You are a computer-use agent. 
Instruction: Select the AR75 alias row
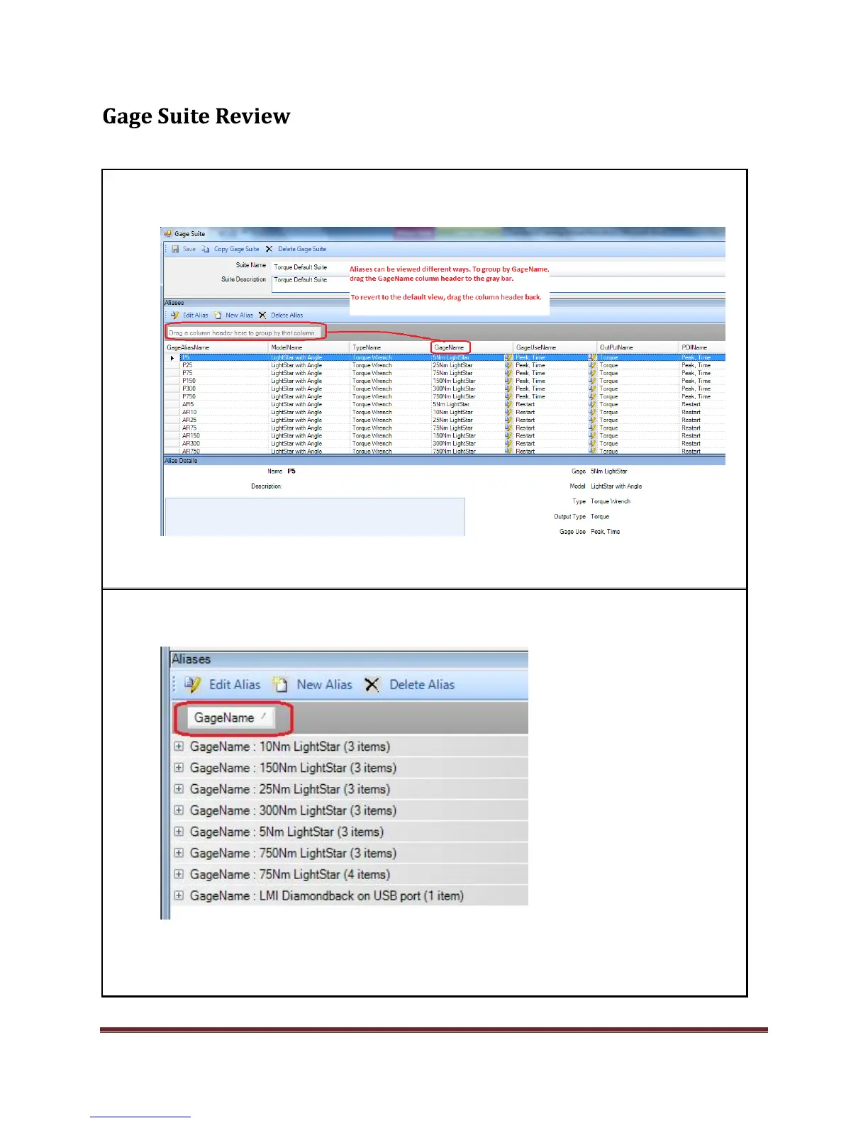(445, 428)
